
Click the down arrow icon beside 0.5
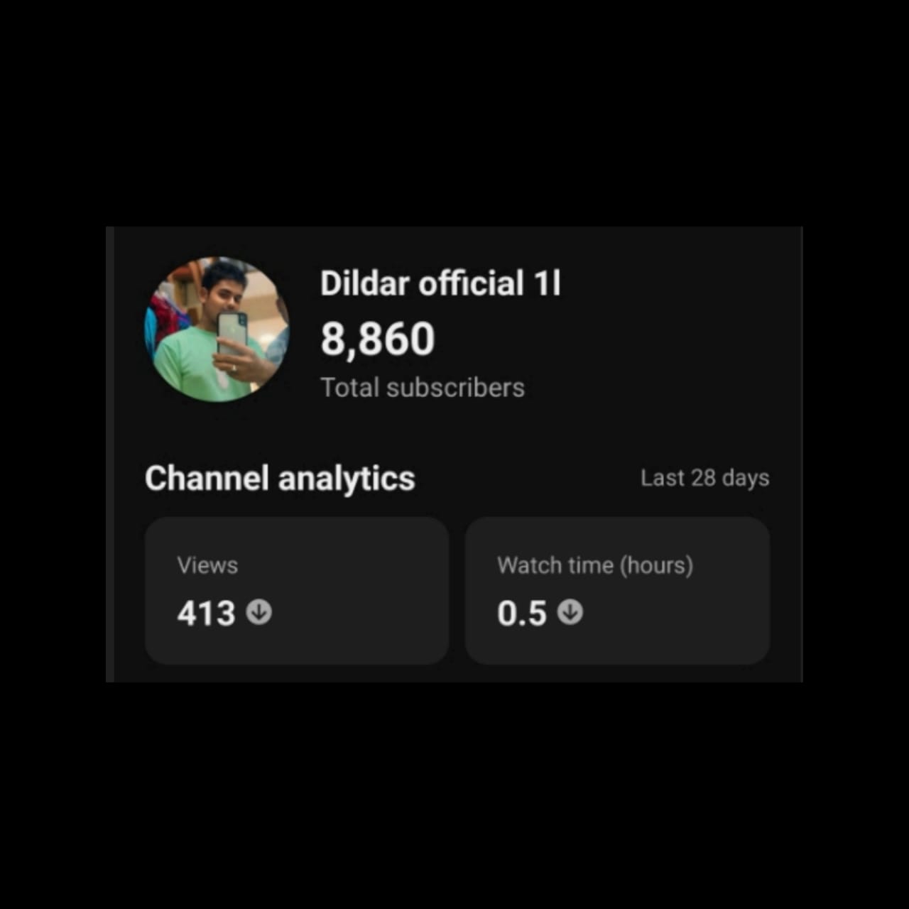coord(570,612)
